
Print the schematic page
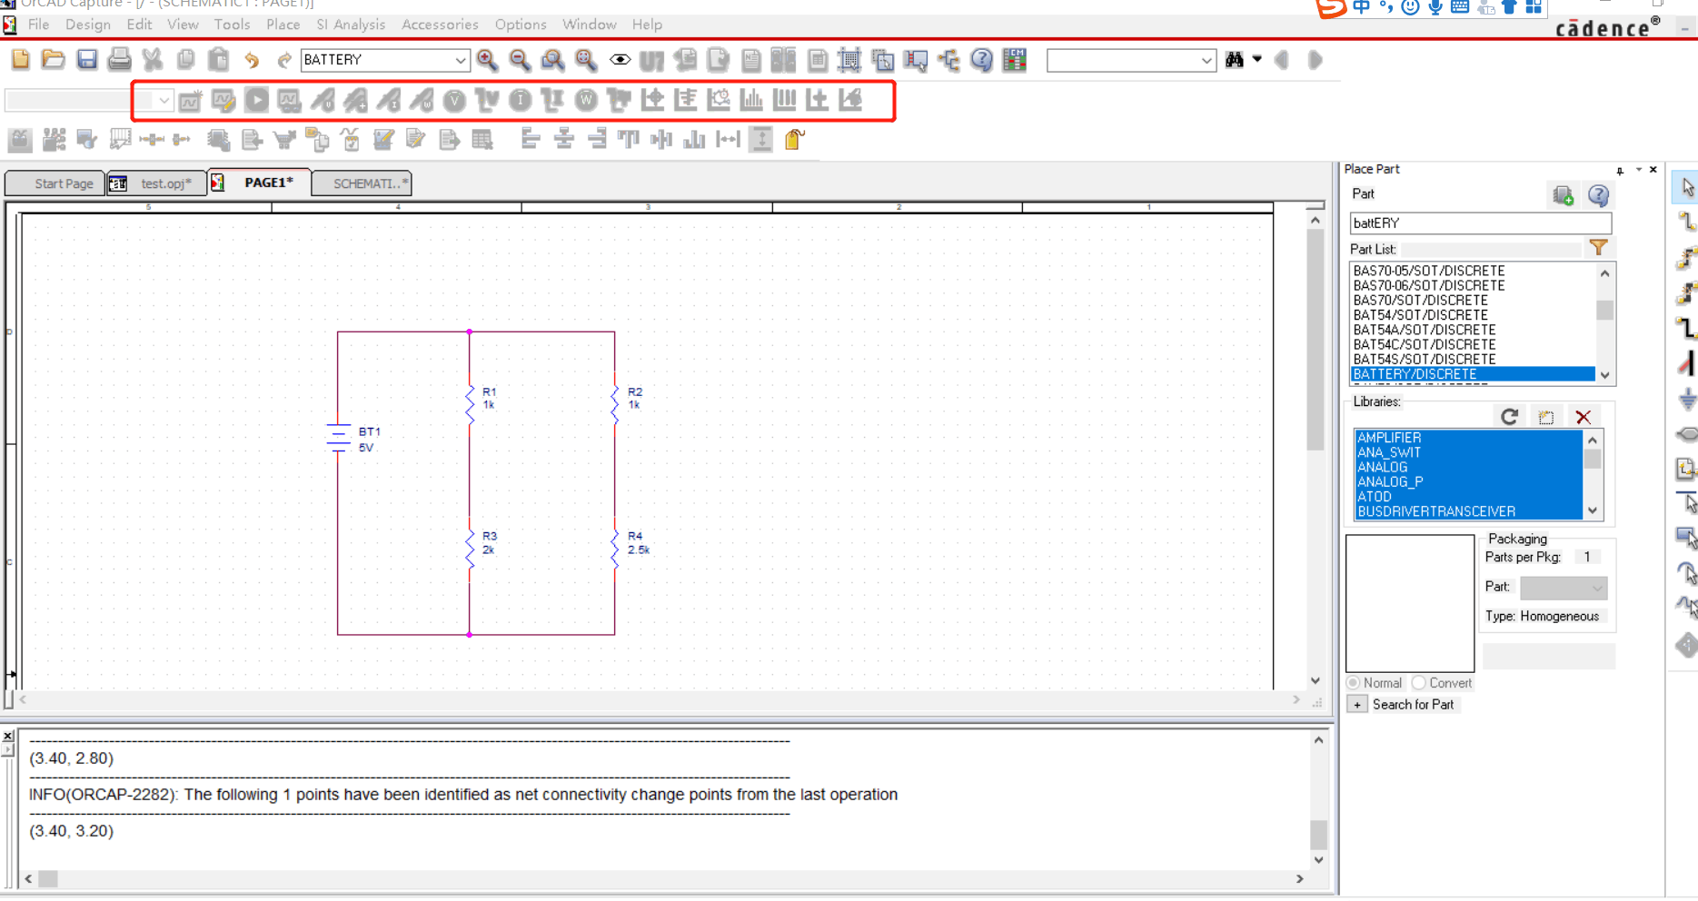pyautogui.click(x=119, y=60)
